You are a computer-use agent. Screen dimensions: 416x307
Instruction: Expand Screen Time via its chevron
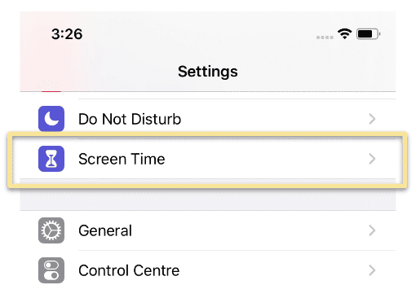pos(372,159)
